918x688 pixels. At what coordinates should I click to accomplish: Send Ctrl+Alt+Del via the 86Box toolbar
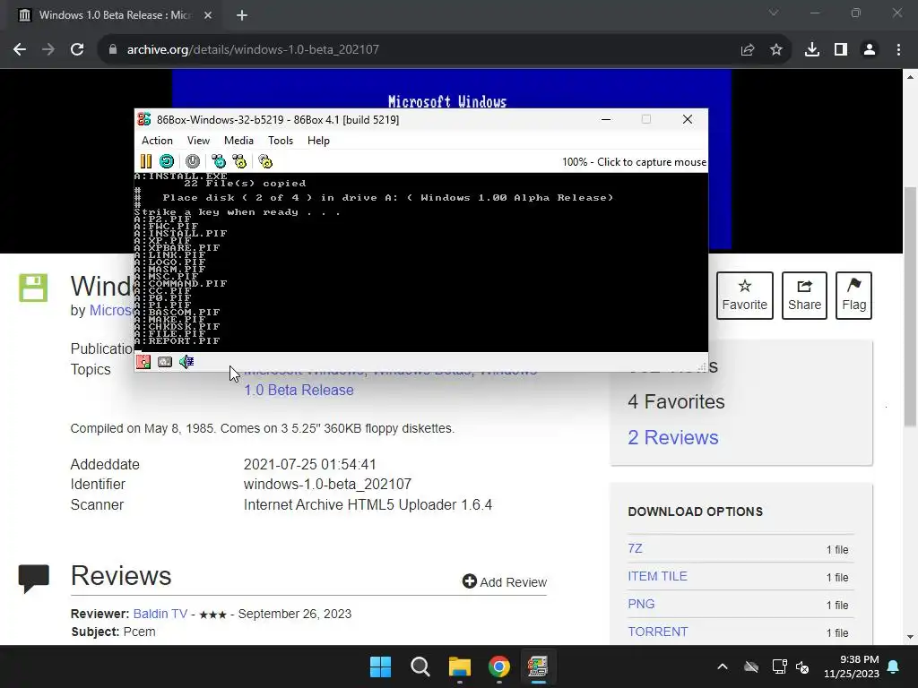(219, 161)
